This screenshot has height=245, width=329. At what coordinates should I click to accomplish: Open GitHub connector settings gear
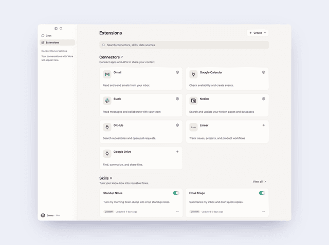177,125
